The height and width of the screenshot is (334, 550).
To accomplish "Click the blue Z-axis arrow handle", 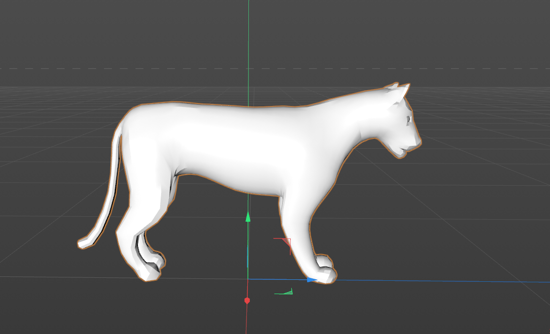I will [x=312, y=280].
